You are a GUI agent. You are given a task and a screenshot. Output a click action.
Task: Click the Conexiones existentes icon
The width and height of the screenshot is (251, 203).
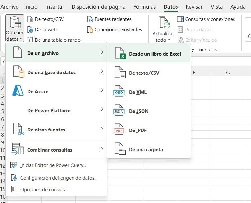(x=90, y=30)
